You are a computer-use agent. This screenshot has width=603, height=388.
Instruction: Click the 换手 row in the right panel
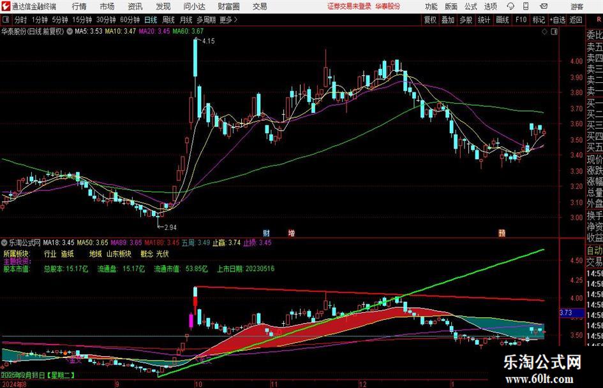coord(595,215)
